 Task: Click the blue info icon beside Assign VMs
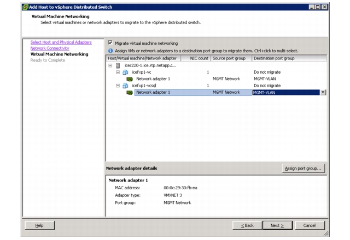pos(110,51)
